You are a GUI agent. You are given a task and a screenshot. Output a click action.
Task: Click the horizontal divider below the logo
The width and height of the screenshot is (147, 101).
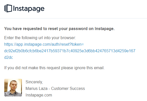(73, 18)
